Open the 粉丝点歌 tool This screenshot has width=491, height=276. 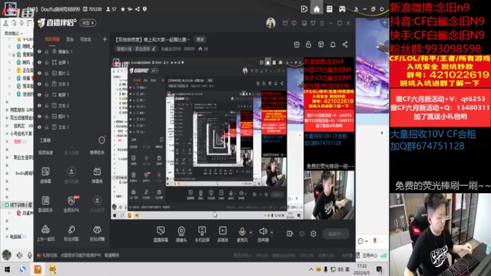[x=71, y=233]
